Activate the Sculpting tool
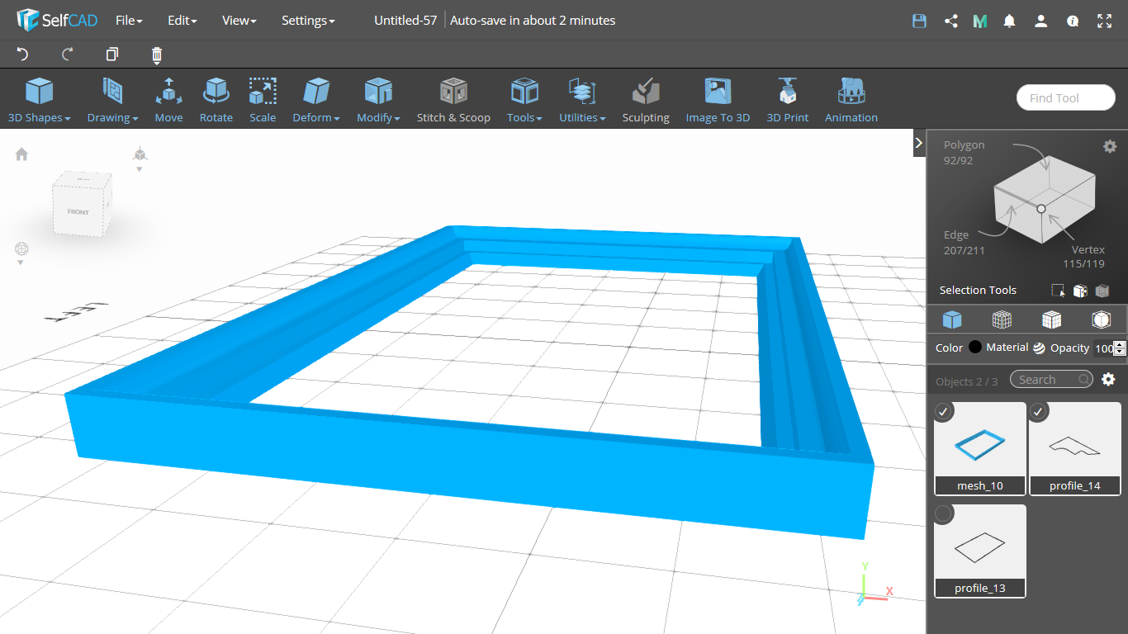 point(646,100)
